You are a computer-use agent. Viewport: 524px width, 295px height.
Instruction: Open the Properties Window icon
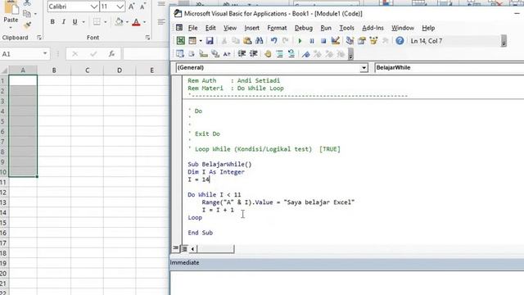pos(362,41)
